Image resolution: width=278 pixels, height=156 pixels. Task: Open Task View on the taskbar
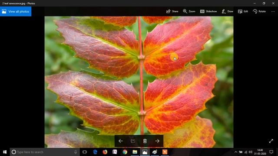tap(85, 152)
